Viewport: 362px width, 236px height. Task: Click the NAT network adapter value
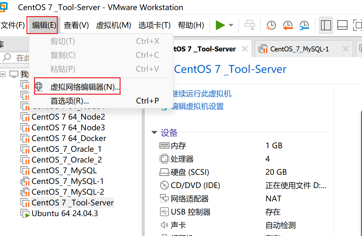pyautogui.click(x=273, y=199)
